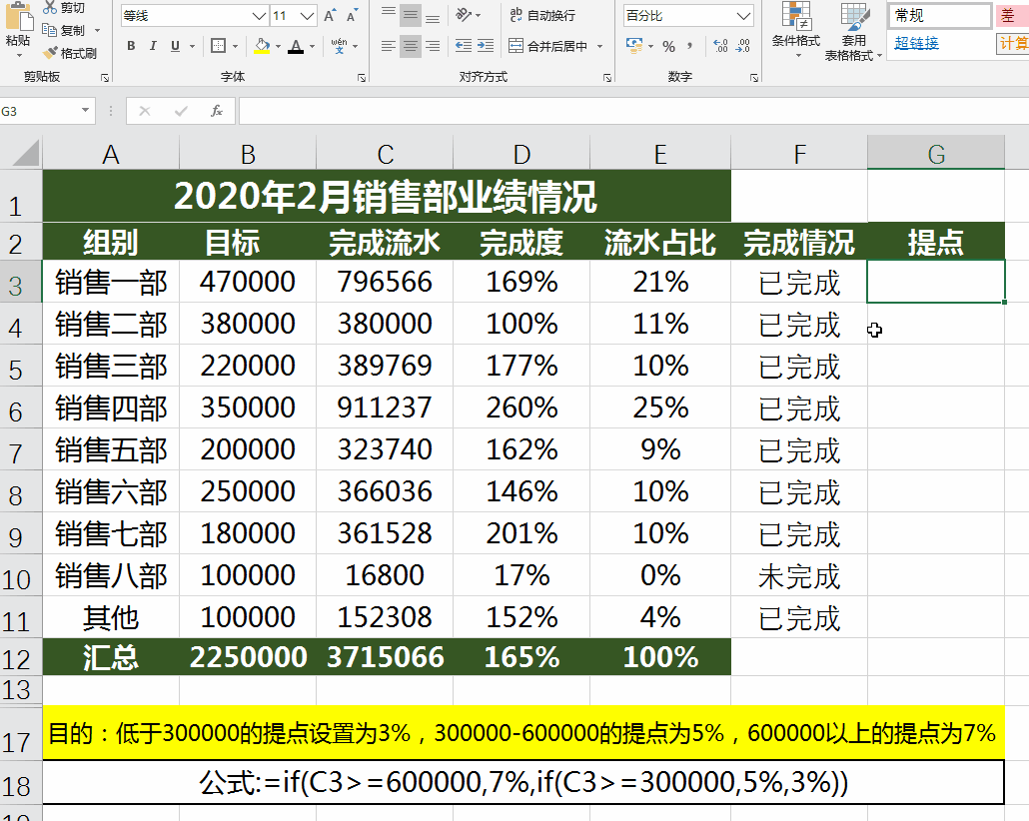This screenshot has height=821, width=1029.
Task: Click the 销售五部 cell
Action: 111,449
